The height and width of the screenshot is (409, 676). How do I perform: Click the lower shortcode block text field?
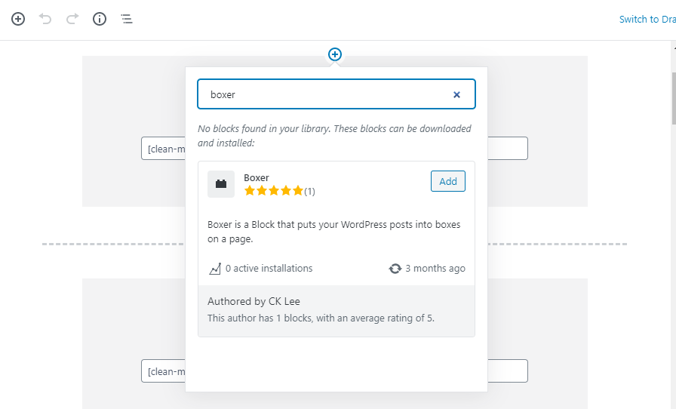505,371
